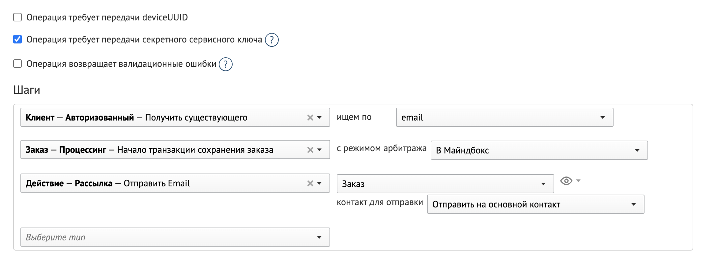
Task: Expand arrow of the 'Заказ — Процессинг' step
Action: [319, 150]
